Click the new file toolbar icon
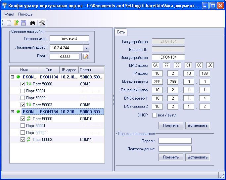 click(x=9, y=23)
